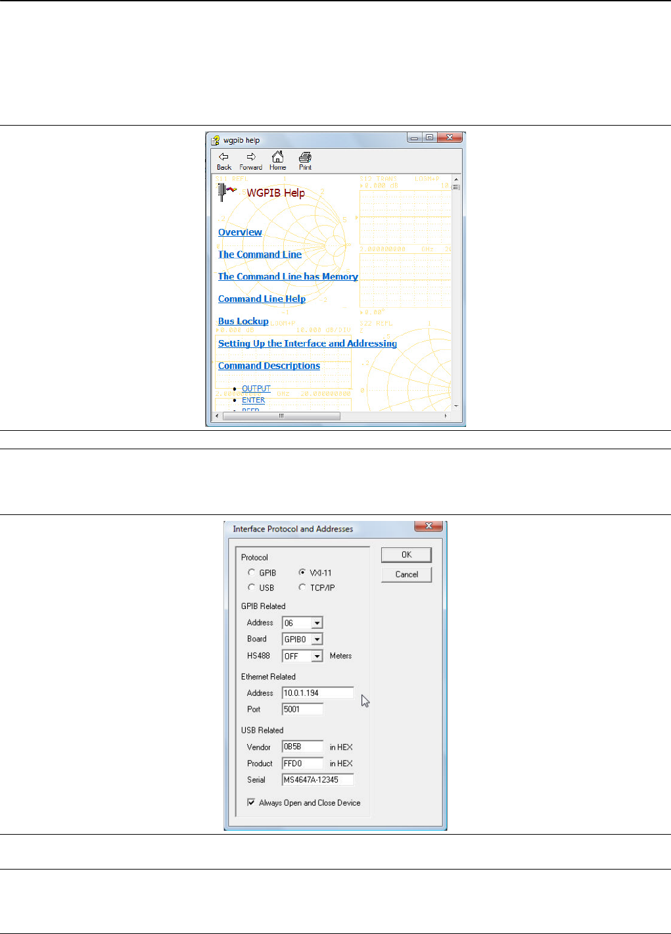
Task: Click the Ethernet Address field 10.0.1.194
Action: [x=317, y=693]
